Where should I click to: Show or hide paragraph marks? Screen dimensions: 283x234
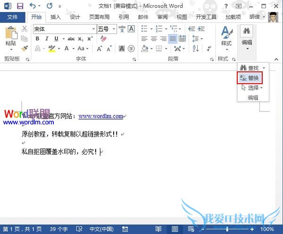coord(209,49)
